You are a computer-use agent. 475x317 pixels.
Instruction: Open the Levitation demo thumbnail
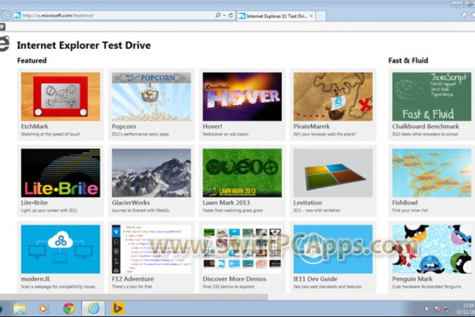point(333,172)
